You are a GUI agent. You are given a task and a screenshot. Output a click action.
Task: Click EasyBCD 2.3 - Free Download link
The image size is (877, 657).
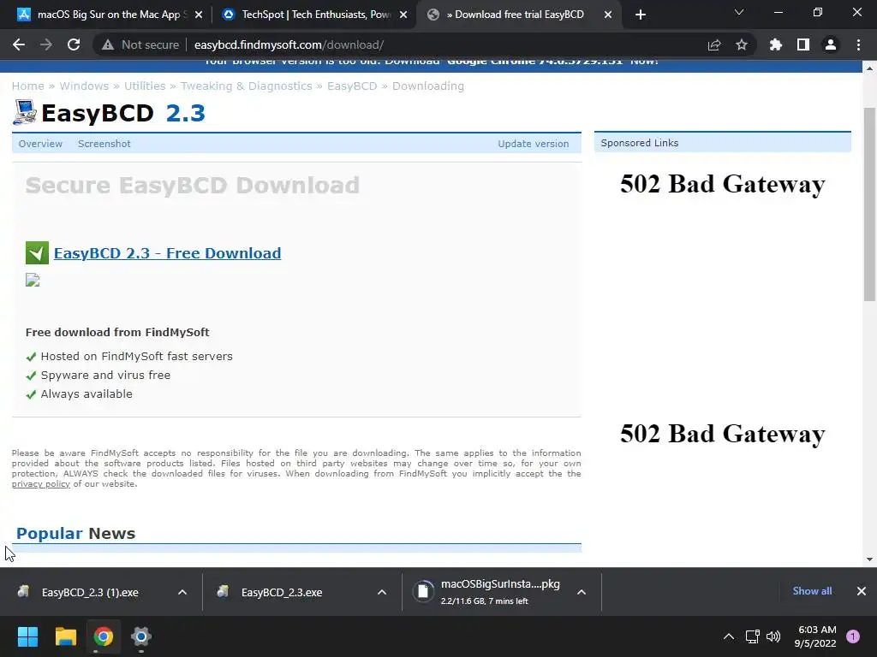click(167, 253)
